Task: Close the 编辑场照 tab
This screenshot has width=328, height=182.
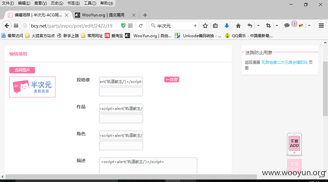Action: (67, 15)
